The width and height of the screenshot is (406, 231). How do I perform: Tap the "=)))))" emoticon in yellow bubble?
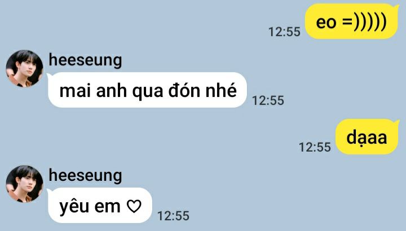365,22
